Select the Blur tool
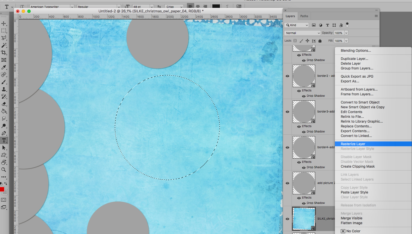The image size is (412, 234). click(x=4, y=118)
